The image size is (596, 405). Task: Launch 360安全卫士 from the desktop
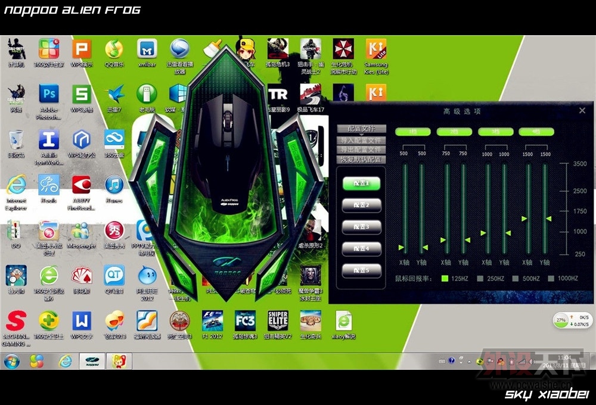coord(49,325)
